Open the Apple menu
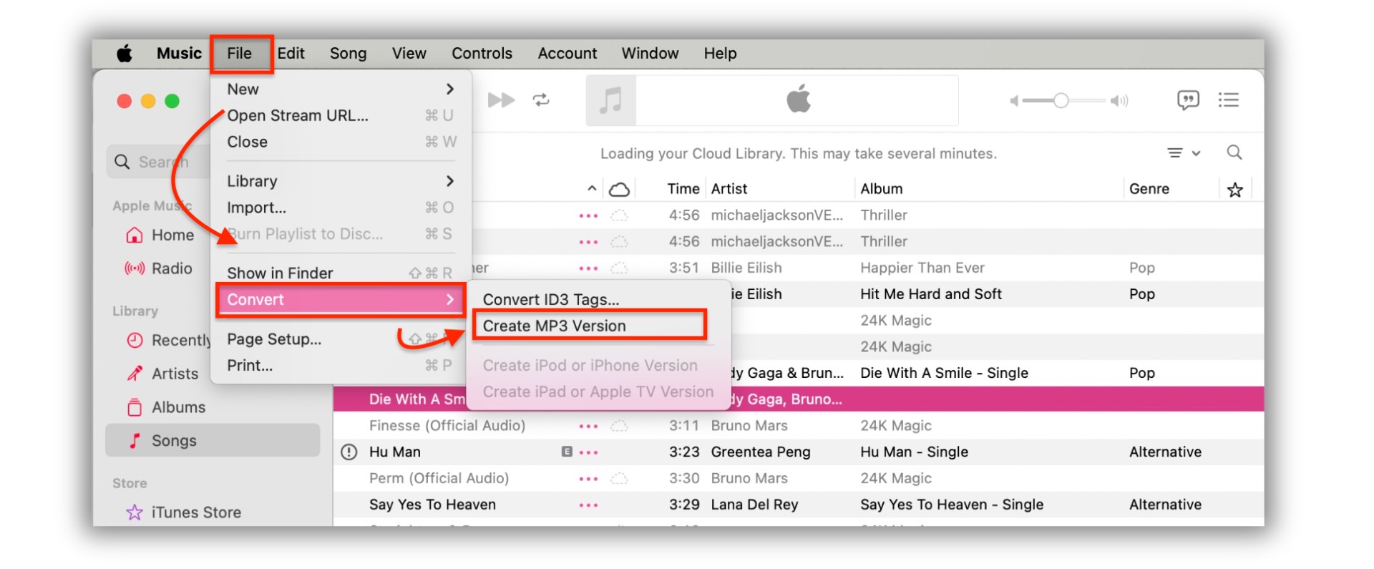Image resolution: width=1374 pixels, height=569 pixels. pyautogui.click(x=125, y=54)
